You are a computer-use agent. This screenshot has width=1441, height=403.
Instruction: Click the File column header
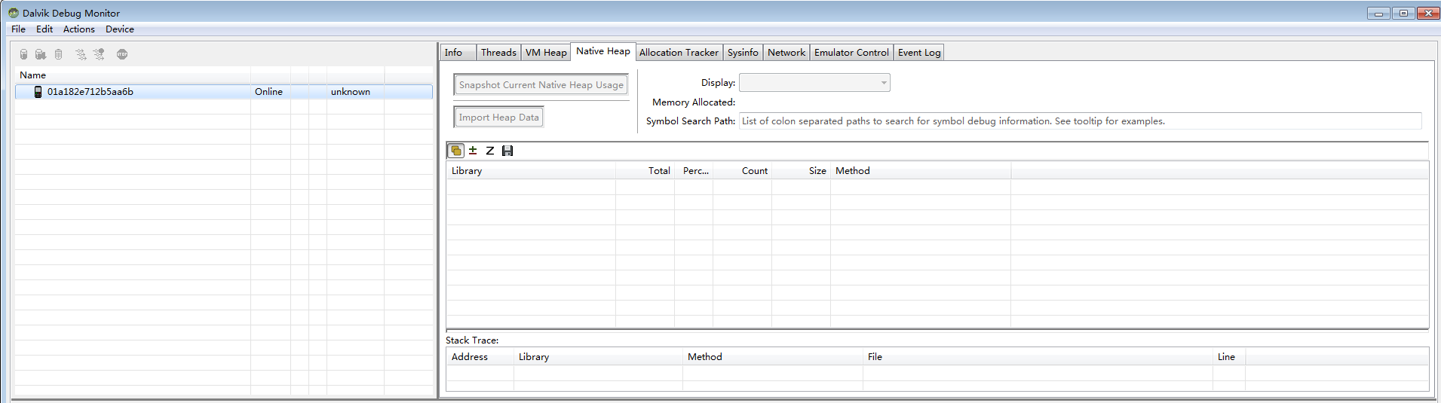click(1038, 357)
